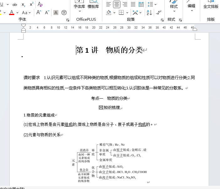The height and width of the screenshot is (189, 220).
Task: Toggle center alignment
Action: [117, 4]
